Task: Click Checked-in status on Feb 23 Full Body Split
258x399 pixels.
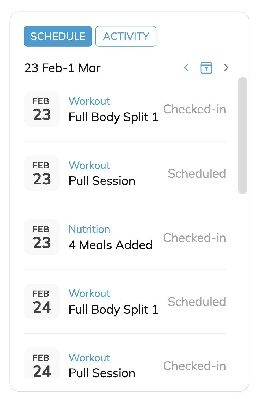Action: click(194, 109)
